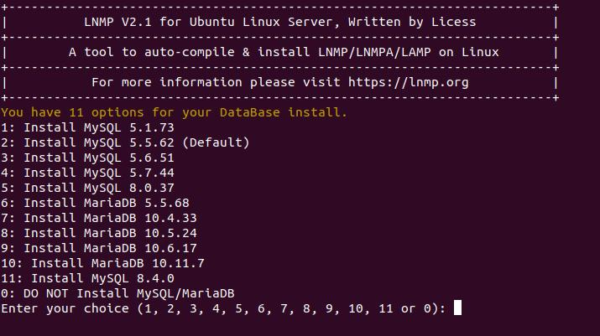Click the 'Install MariaDB 5.5.68' line

tap(95, 203)
